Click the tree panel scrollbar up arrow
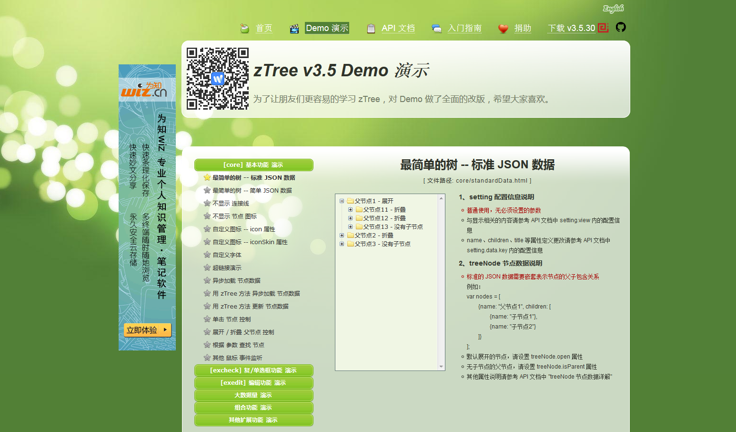Screen dimensions: 736x432 (x=441, y=198)
